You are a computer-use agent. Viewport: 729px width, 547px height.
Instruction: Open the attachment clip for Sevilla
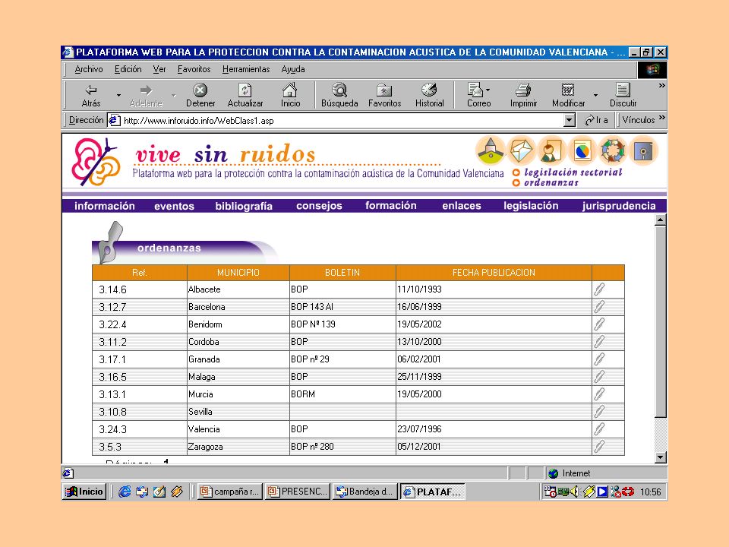coord(599,412)
